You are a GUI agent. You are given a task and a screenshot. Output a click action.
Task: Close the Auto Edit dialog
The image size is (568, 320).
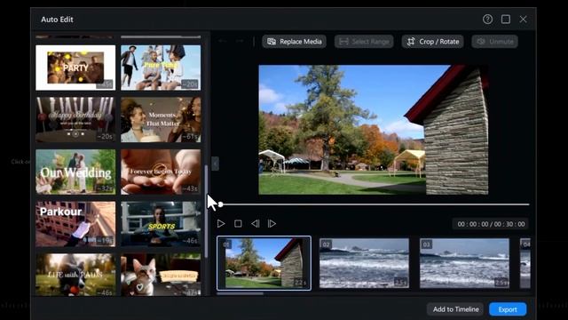523,20
